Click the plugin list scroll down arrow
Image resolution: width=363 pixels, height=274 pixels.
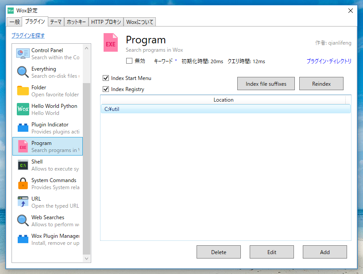pyautogui.click(x=87, y=258)
